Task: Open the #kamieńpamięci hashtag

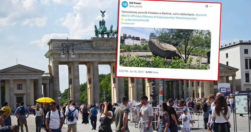Action: pyautogui.click(x=186, y=18)
